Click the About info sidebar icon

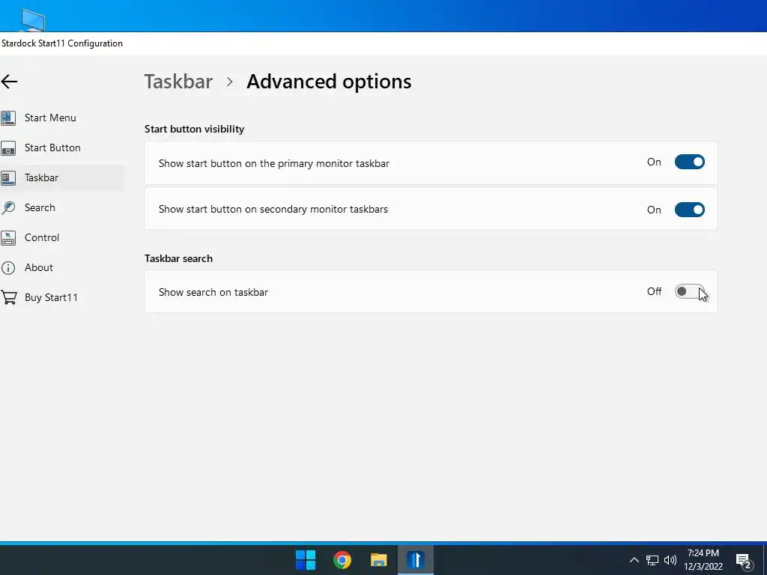coord(7,267)
